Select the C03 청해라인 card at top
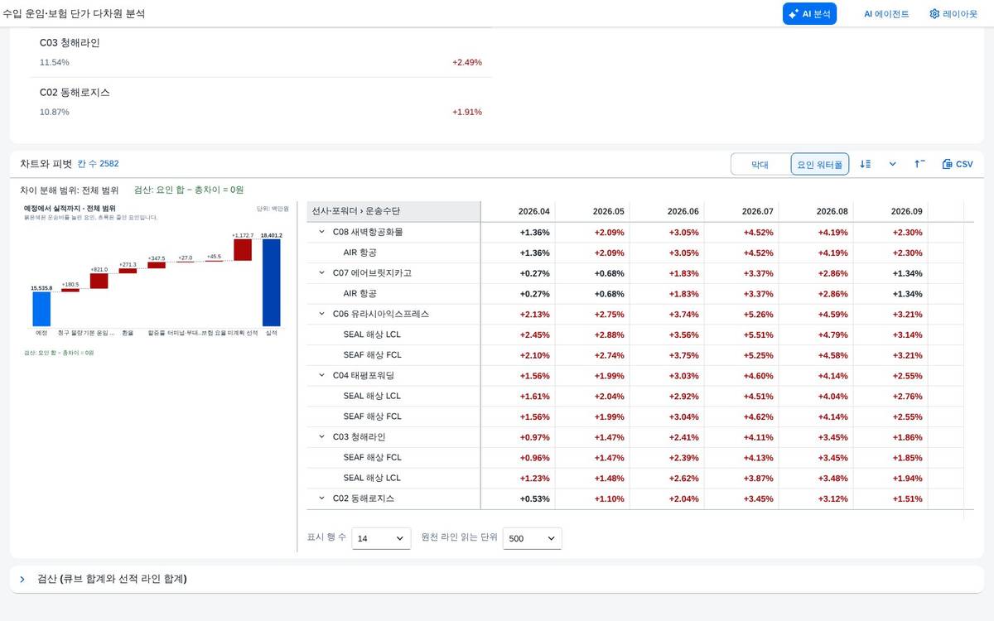Viewport: 994px width, 621px height. pos(261,52)
